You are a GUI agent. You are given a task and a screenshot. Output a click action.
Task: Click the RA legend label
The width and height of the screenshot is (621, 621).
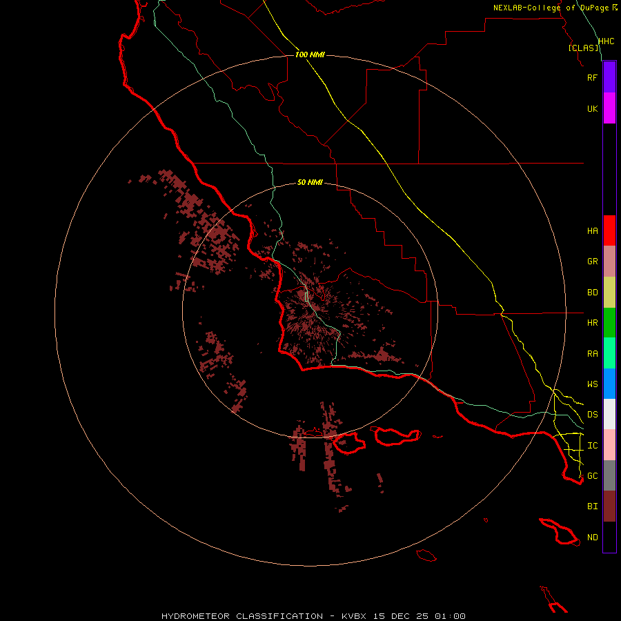(593, 354)
